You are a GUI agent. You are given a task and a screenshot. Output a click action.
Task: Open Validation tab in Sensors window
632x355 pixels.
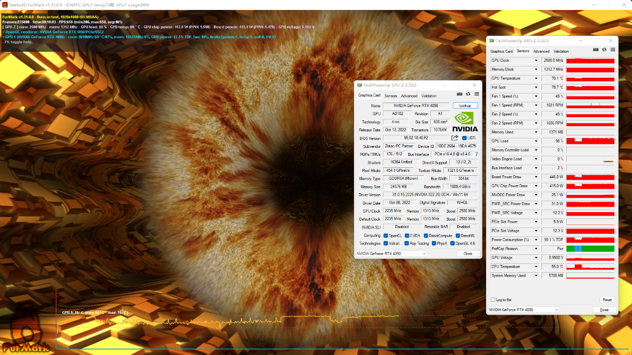coord(561,51)
